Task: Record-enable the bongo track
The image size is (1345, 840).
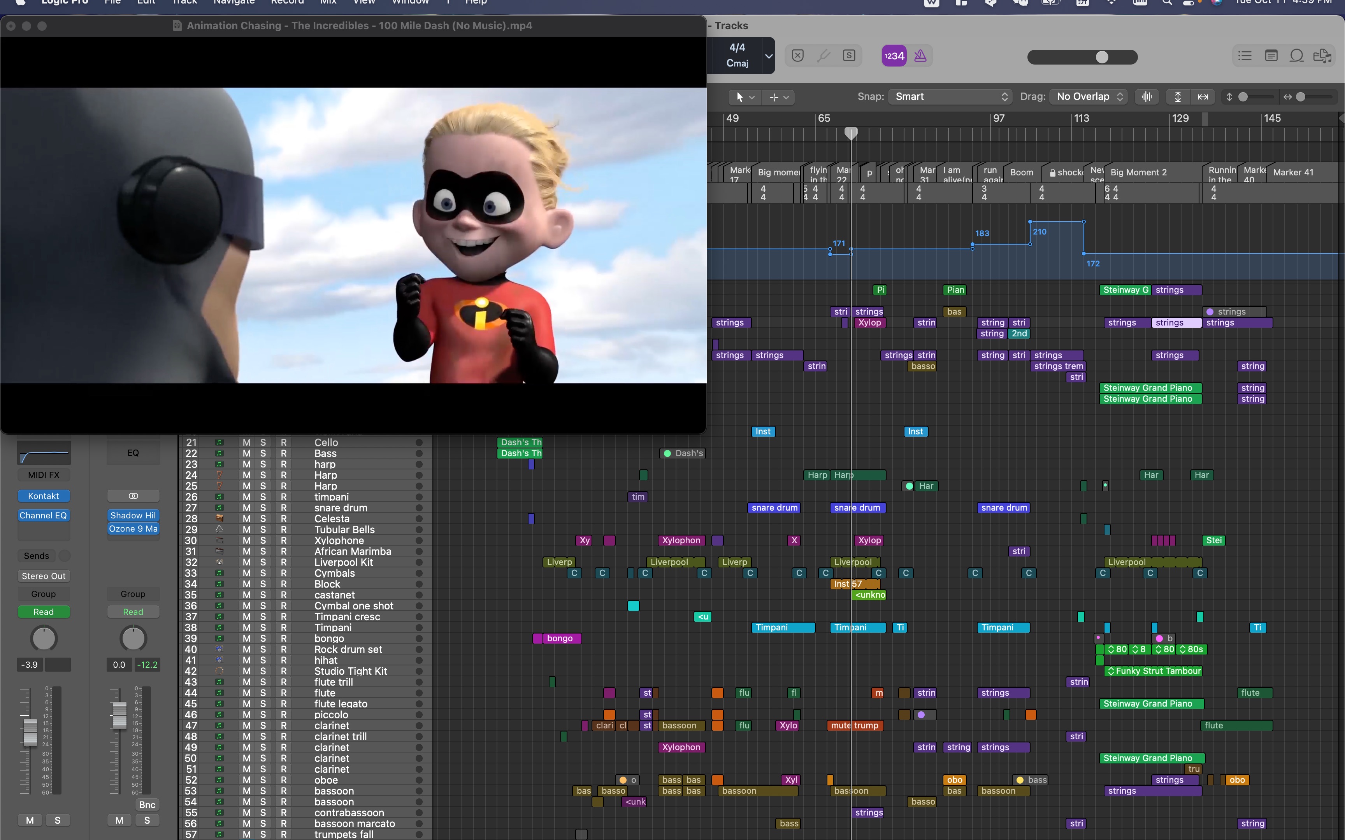Action: click(x=283, y=638)
